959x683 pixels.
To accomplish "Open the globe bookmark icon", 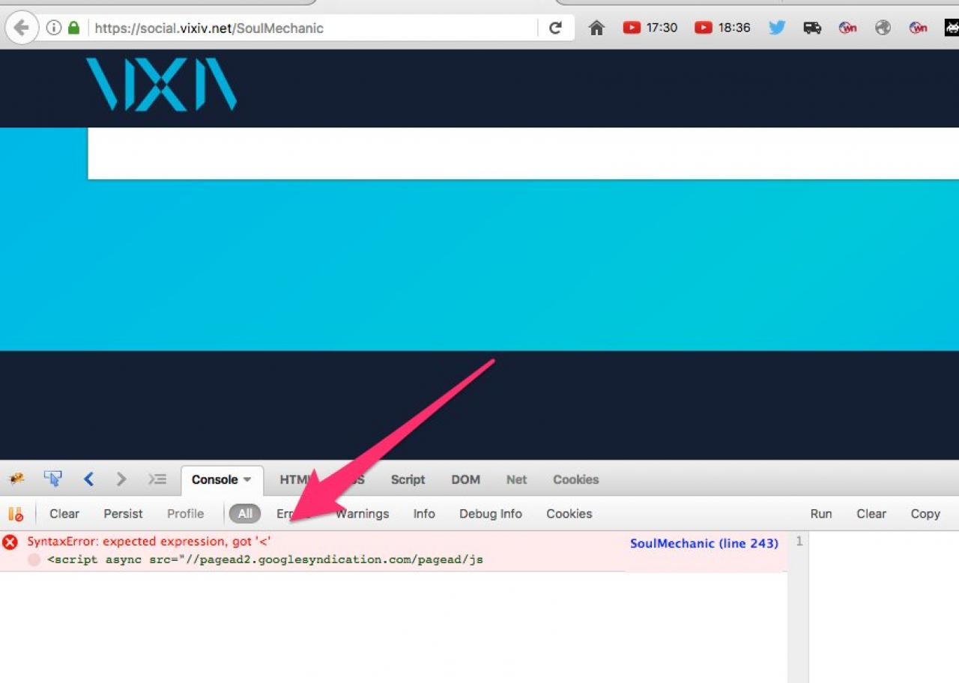I will pyautogui.click(x=883, y=28).
